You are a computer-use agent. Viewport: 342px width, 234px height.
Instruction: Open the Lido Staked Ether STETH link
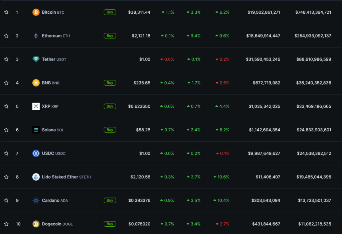(x=66, y=177)
